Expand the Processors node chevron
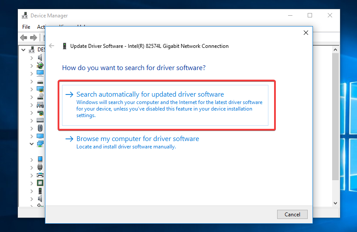This screenshot has width=357, height=232. [x=32, y=183]
